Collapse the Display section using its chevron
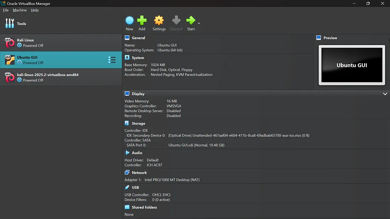The height and width of the screenshot is (219, 390). coord(385,94)
